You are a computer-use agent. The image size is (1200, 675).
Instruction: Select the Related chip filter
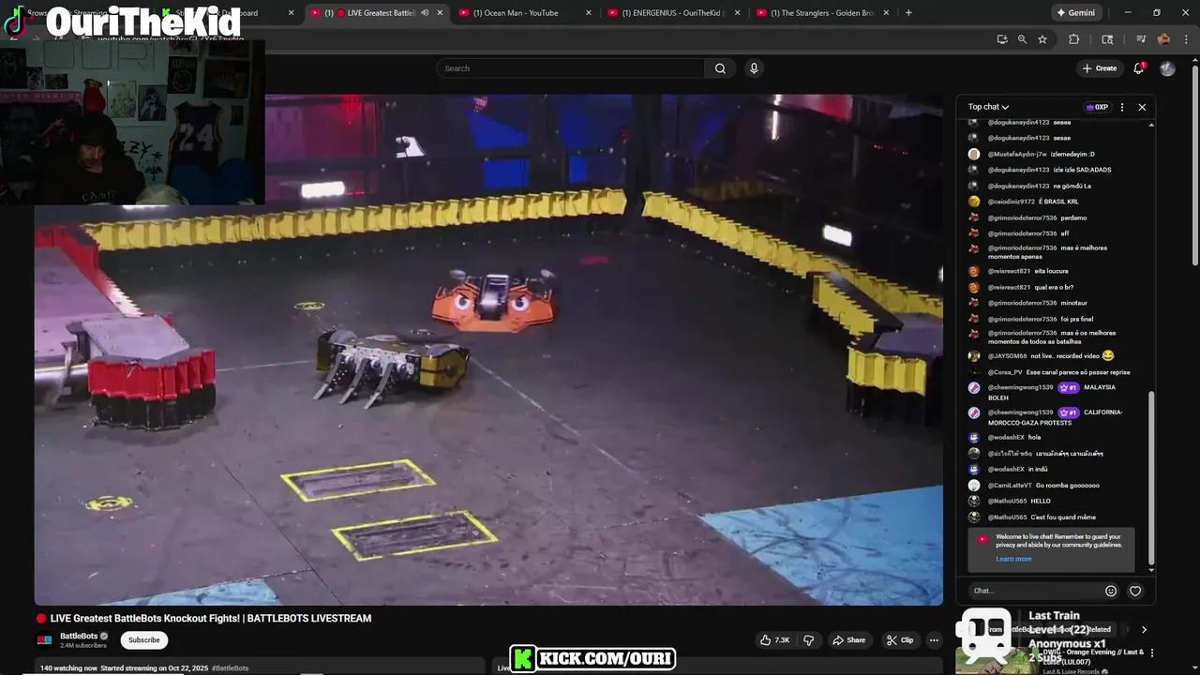[x=1099, y=630]
